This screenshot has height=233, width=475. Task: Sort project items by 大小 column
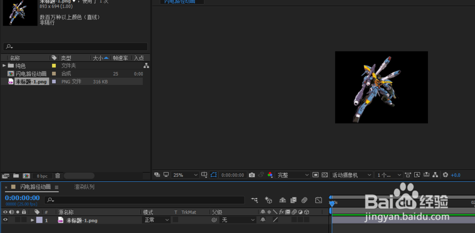tap(98, 58)
